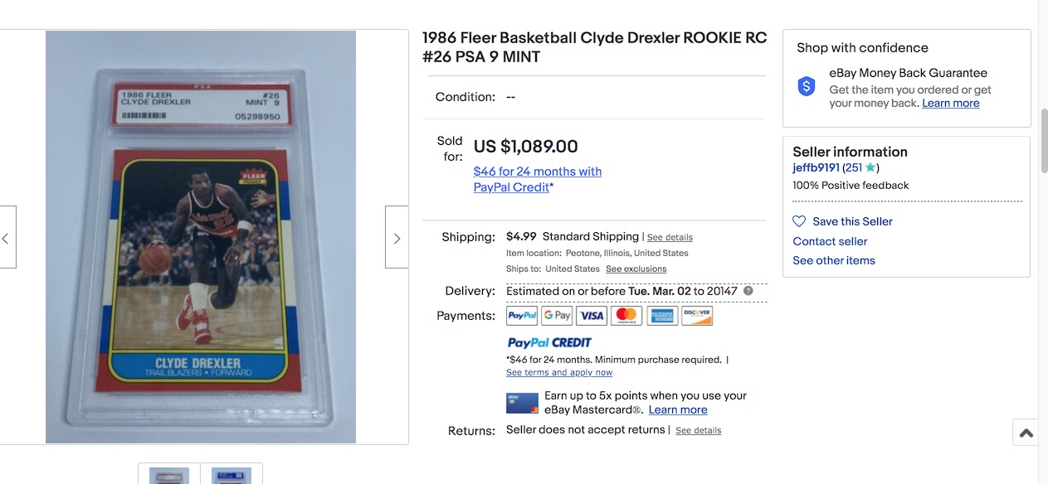
Task: Click the Google Pay icon
Action: pos(557,316)
